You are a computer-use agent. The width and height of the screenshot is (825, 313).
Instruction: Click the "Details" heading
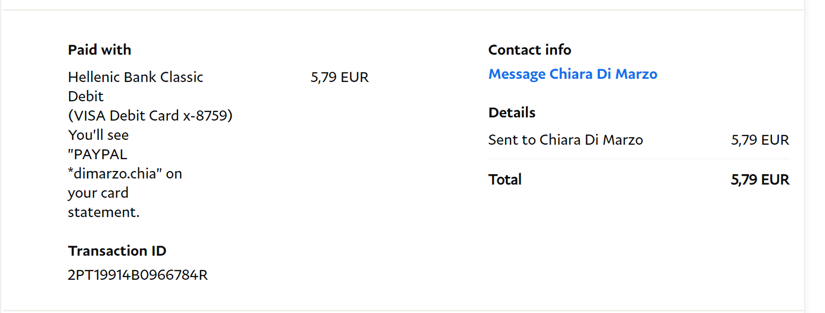tap(512, 113)
